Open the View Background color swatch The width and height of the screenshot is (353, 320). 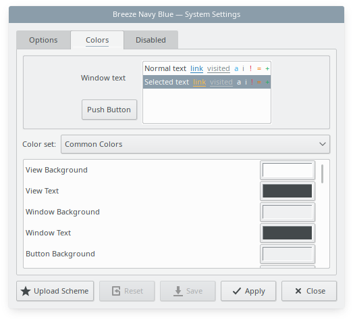(288, 170)
